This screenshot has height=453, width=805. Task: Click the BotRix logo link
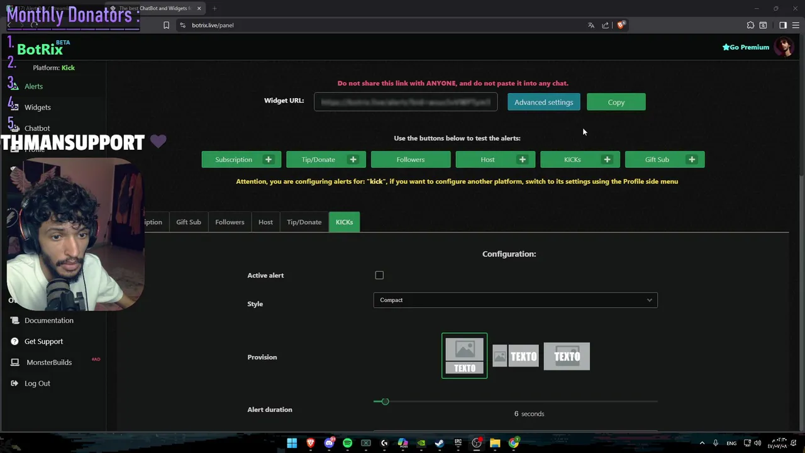[x=40, y=49]
